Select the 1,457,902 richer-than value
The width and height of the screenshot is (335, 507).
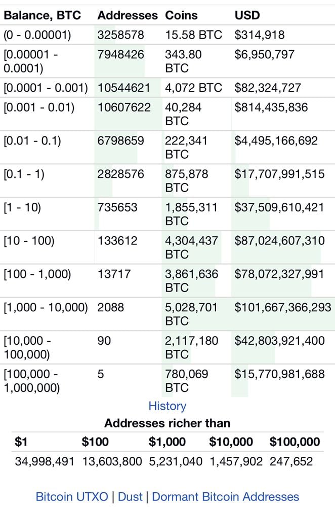(x=236, y=461)
